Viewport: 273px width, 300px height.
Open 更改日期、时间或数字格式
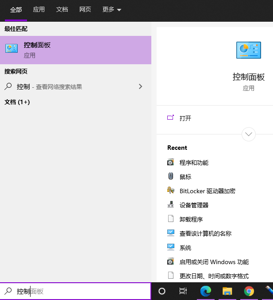coord(214,276)
